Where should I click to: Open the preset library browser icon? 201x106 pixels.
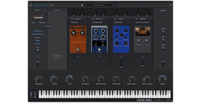point(82,5)
